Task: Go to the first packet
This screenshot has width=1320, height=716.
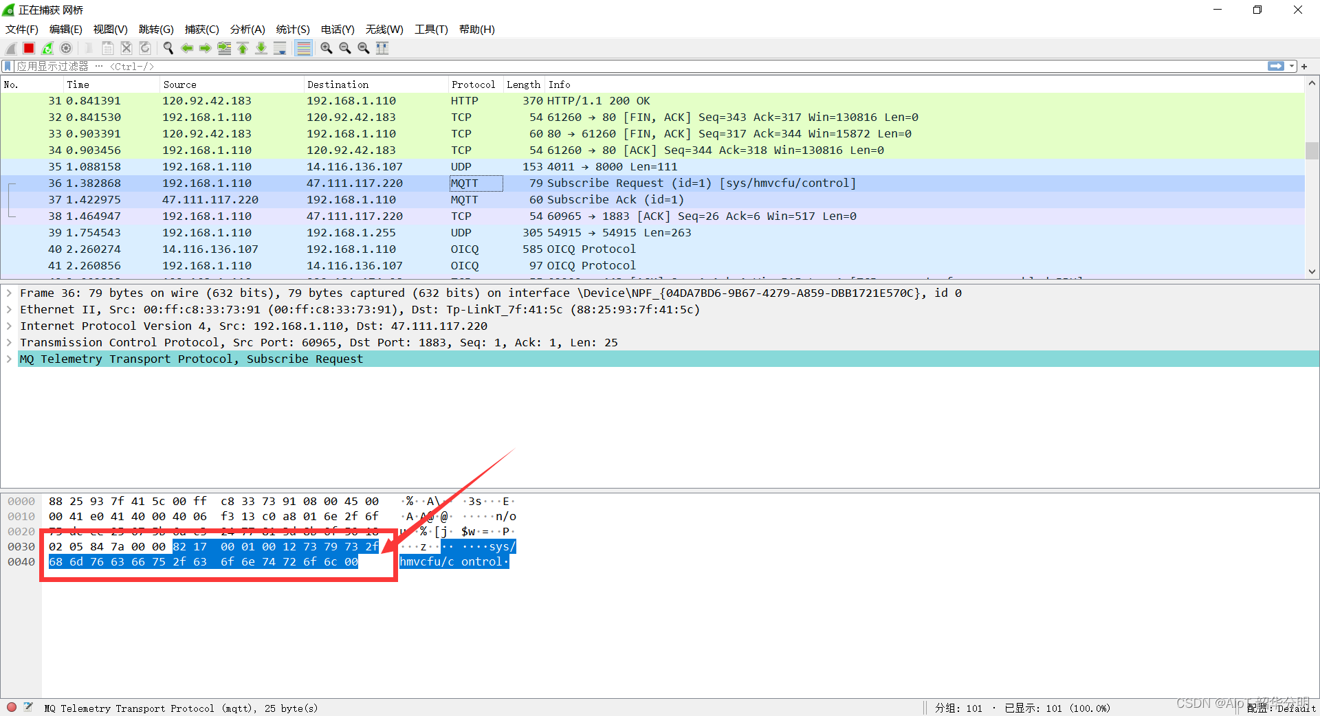Action: tap(243, 48)
